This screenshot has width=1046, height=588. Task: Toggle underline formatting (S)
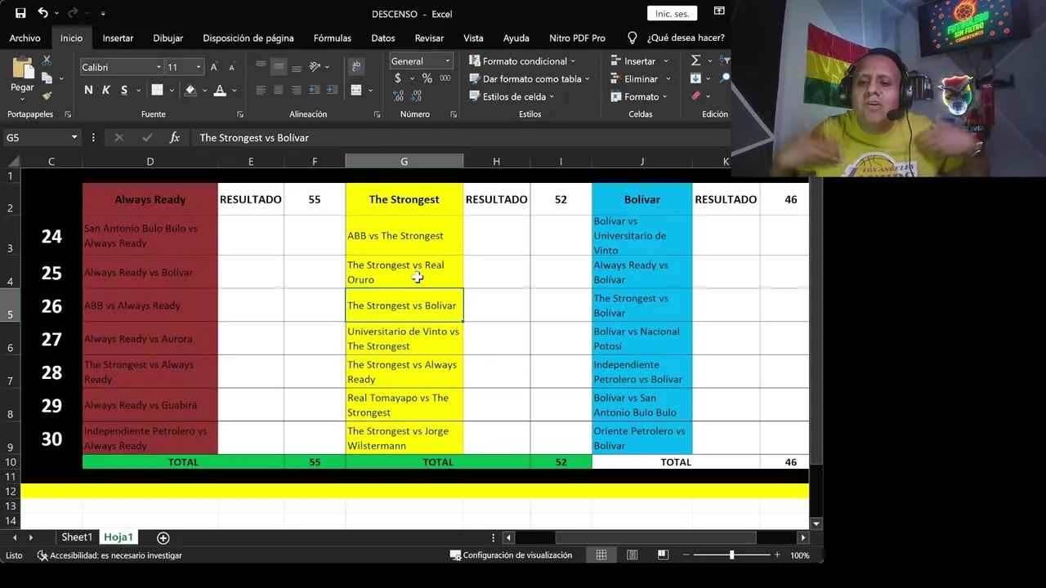[124, 90]
